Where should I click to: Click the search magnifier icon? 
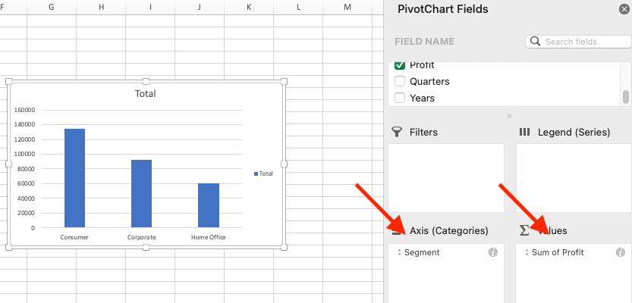(536, 42)
